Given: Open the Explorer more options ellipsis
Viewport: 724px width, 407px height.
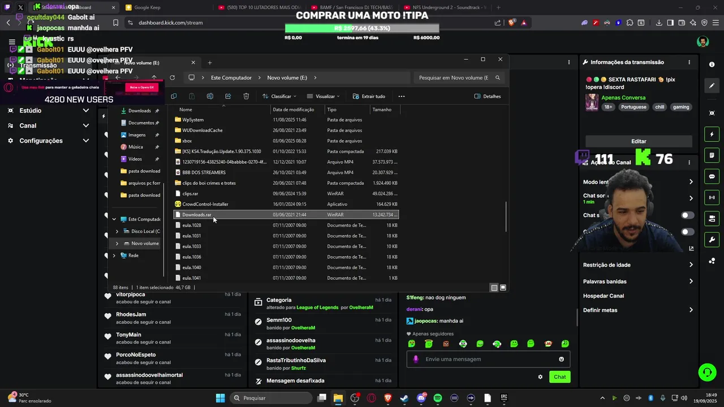Looking at the screenshot, I should (402, 96).
